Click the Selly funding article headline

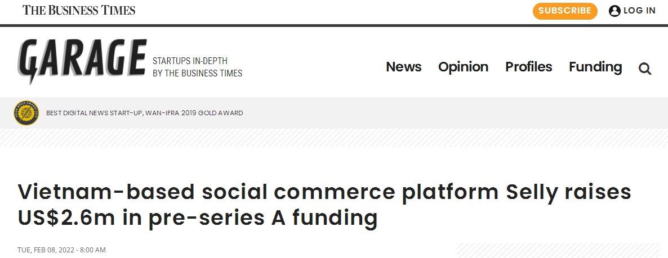pos(324,205)
